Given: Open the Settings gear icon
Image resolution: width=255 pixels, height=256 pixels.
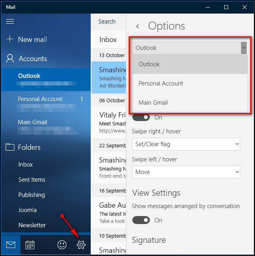Looking at the screenshot, I should coord(81,245).
